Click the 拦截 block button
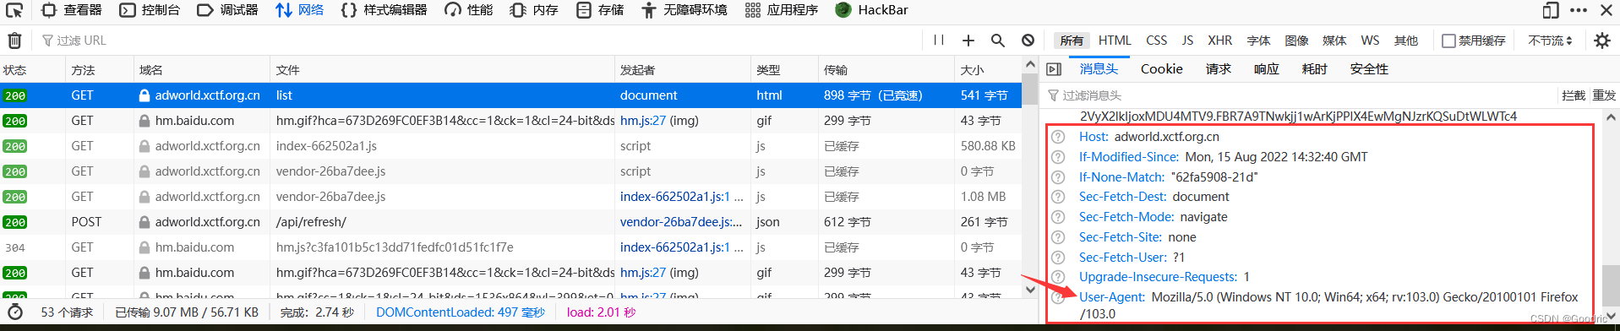This screenshot has height=331, width=1620. click(1573, 95)
